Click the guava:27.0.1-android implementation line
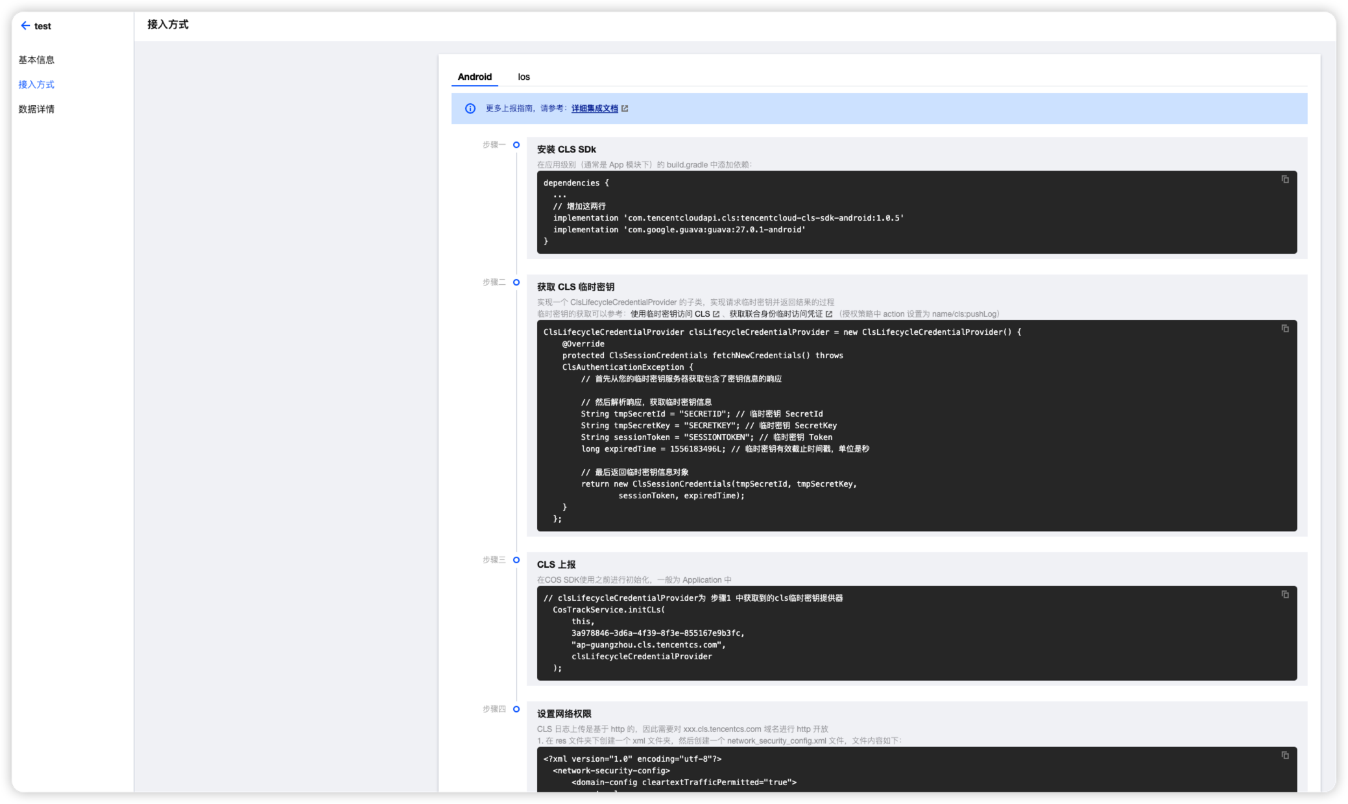 click(x=679, y=230)
